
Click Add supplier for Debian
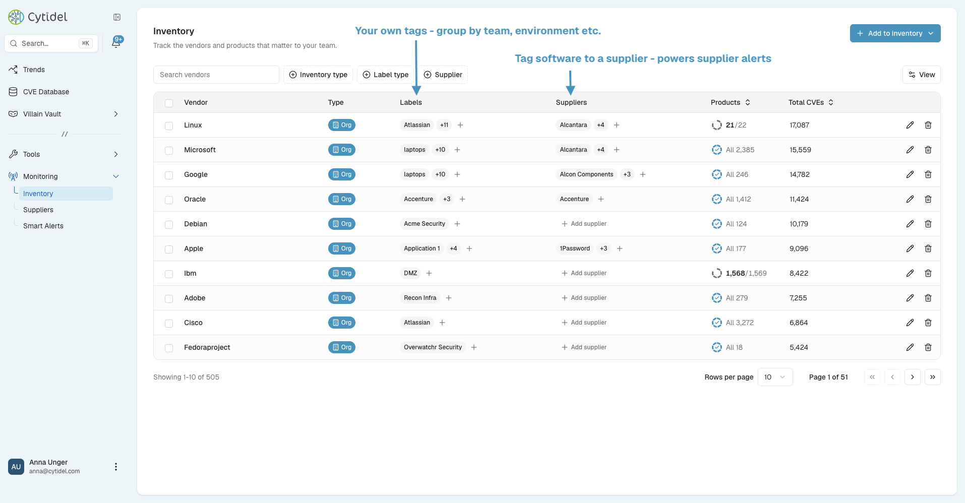click(584, 224)
